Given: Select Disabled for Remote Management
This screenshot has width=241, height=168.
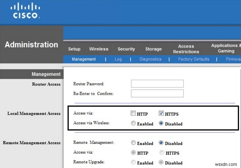Looking at the screenshot, I should [161, 143].
